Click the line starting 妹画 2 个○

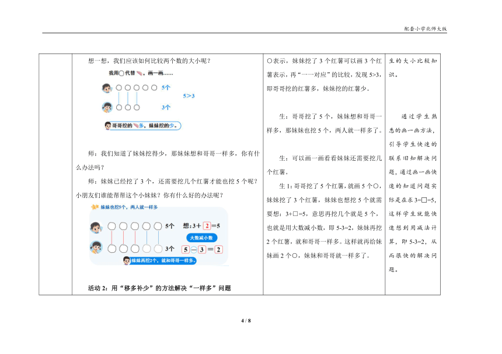(x=319, y=256)
